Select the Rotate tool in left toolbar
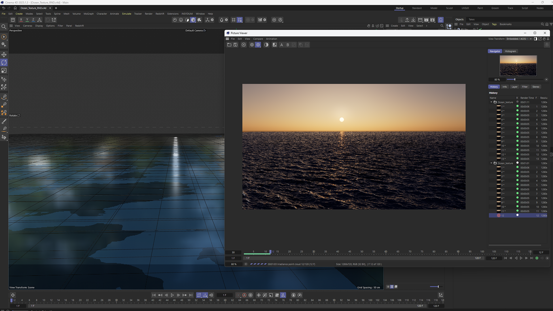Image resolution: width=553 pixels, height=311 pixels. [x=4, y=62]
